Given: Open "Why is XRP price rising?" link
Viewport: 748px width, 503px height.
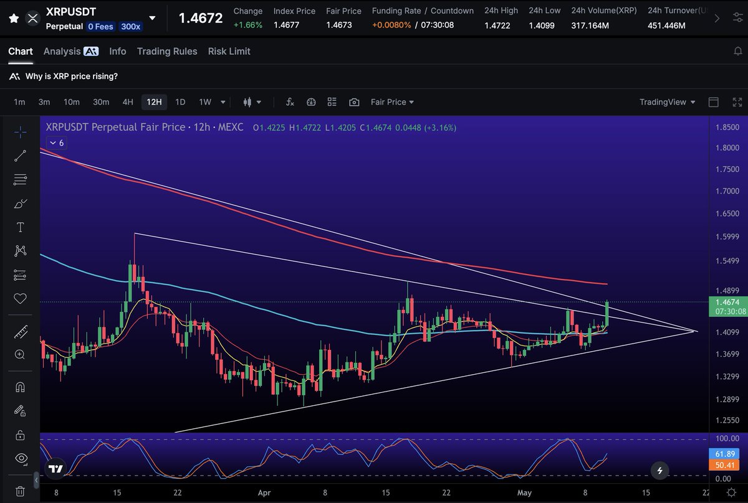Looking at the screenshot, I should click(72, 77).
